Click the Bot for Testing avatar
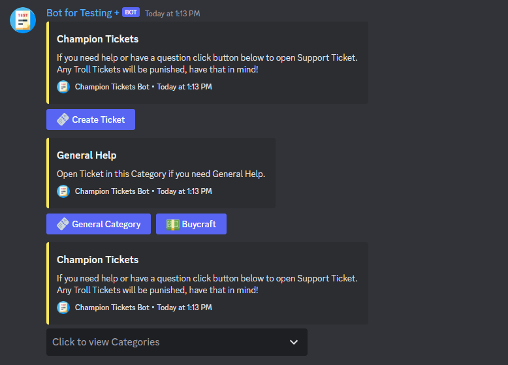This screenshot has width=508, height=365. click(x=23, y=20)
